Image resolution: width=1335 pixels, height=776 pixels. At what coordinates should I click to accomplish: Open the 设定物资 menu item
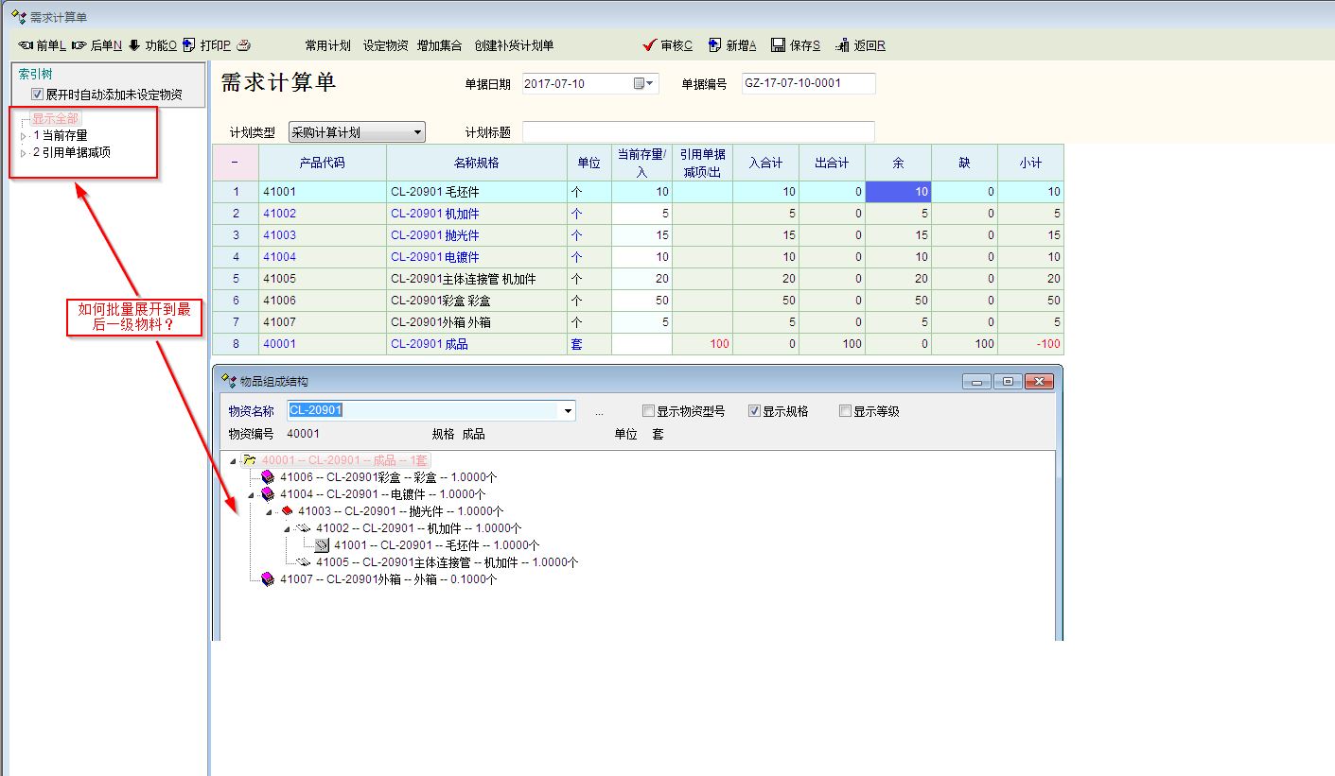point(385,45)
